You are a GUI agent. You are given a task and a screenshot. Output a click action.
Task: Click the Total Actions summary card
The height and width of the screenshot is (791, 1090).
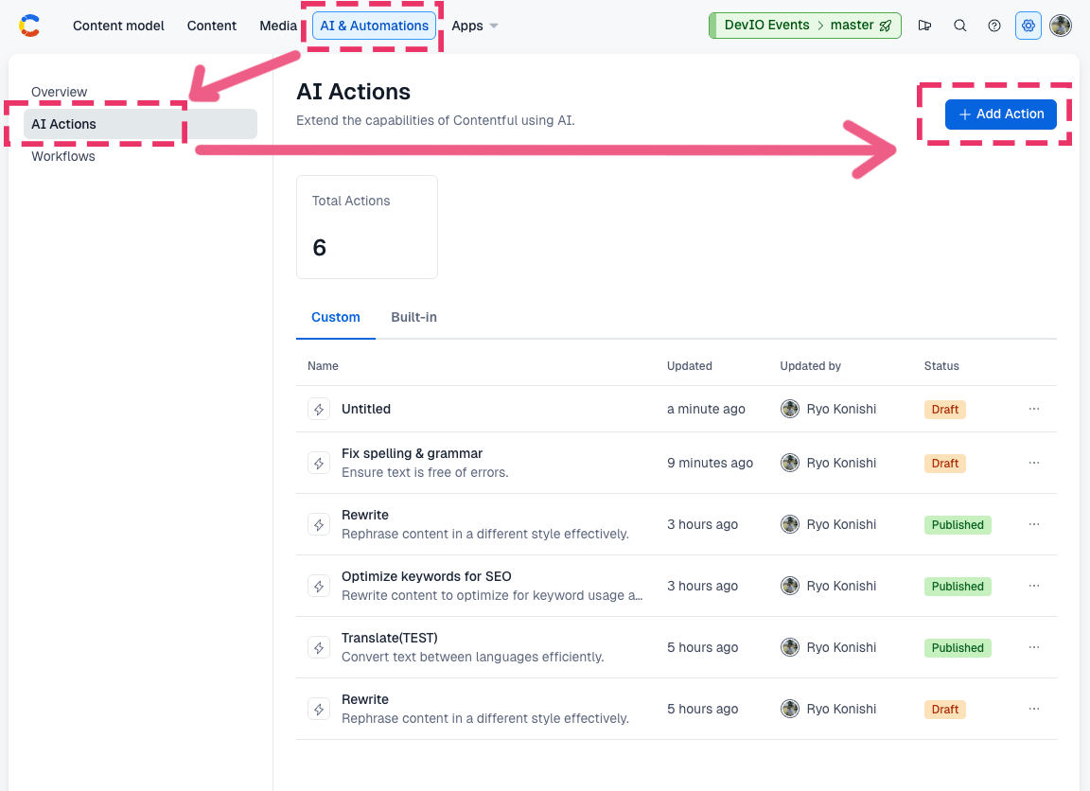pos(367,227)
